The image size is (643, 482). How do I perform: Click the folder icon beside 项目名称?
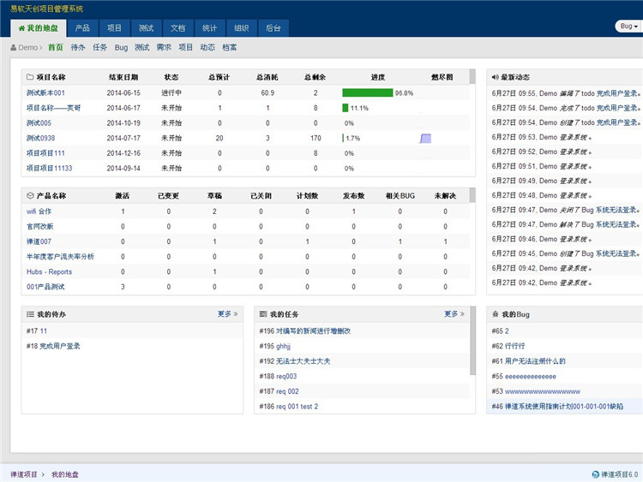coord(30,77)
